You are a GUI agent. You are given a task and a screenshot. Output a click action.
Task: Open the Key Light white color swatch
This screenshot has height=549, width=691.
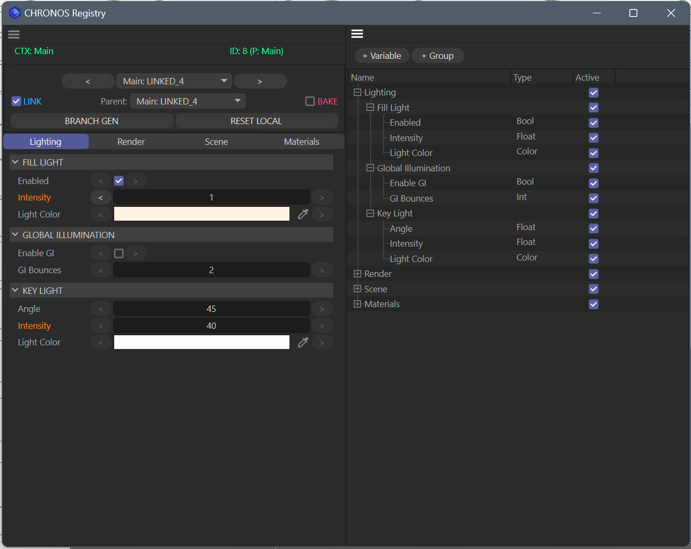202,342
